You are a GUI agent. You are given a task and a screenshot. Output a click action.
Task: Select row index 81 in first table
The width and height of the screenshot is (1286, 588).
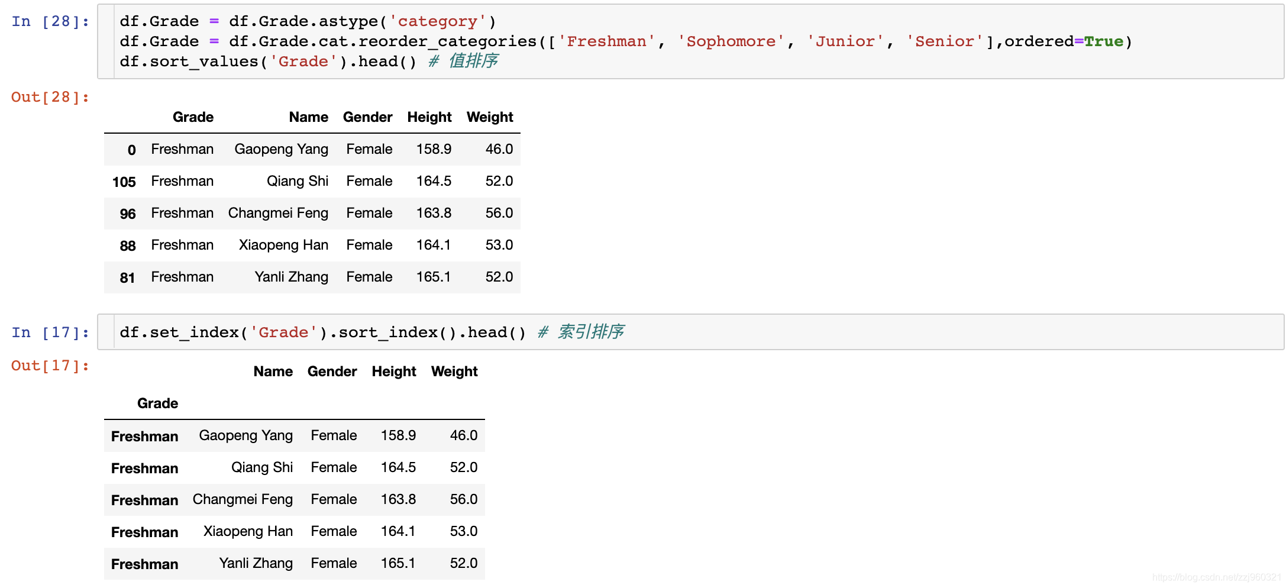pos(128,277)
